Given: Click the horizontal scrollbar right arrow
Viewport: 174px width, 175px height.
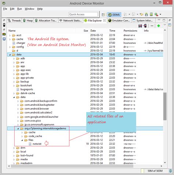Looking at the screenshot, I should (161, 166).
